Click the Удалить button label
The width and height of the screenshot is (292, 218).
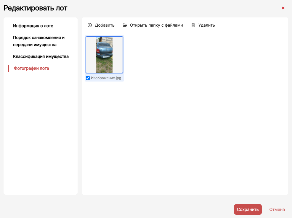[x=206, y=25]
